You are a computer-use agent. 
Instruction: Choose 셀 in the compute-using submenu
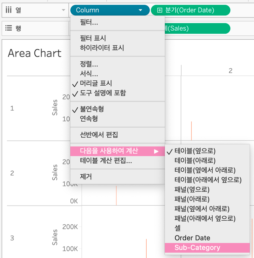click(178, 228)
